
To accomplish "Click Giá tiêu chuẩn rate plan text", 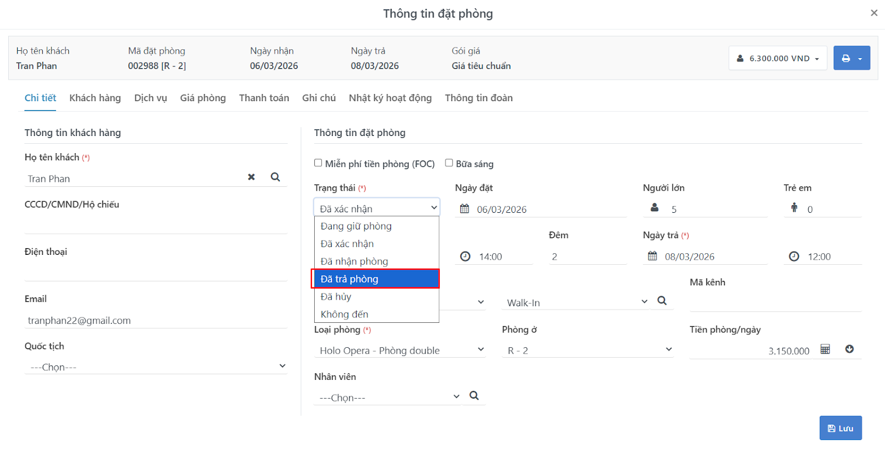I will click(481, 66).
